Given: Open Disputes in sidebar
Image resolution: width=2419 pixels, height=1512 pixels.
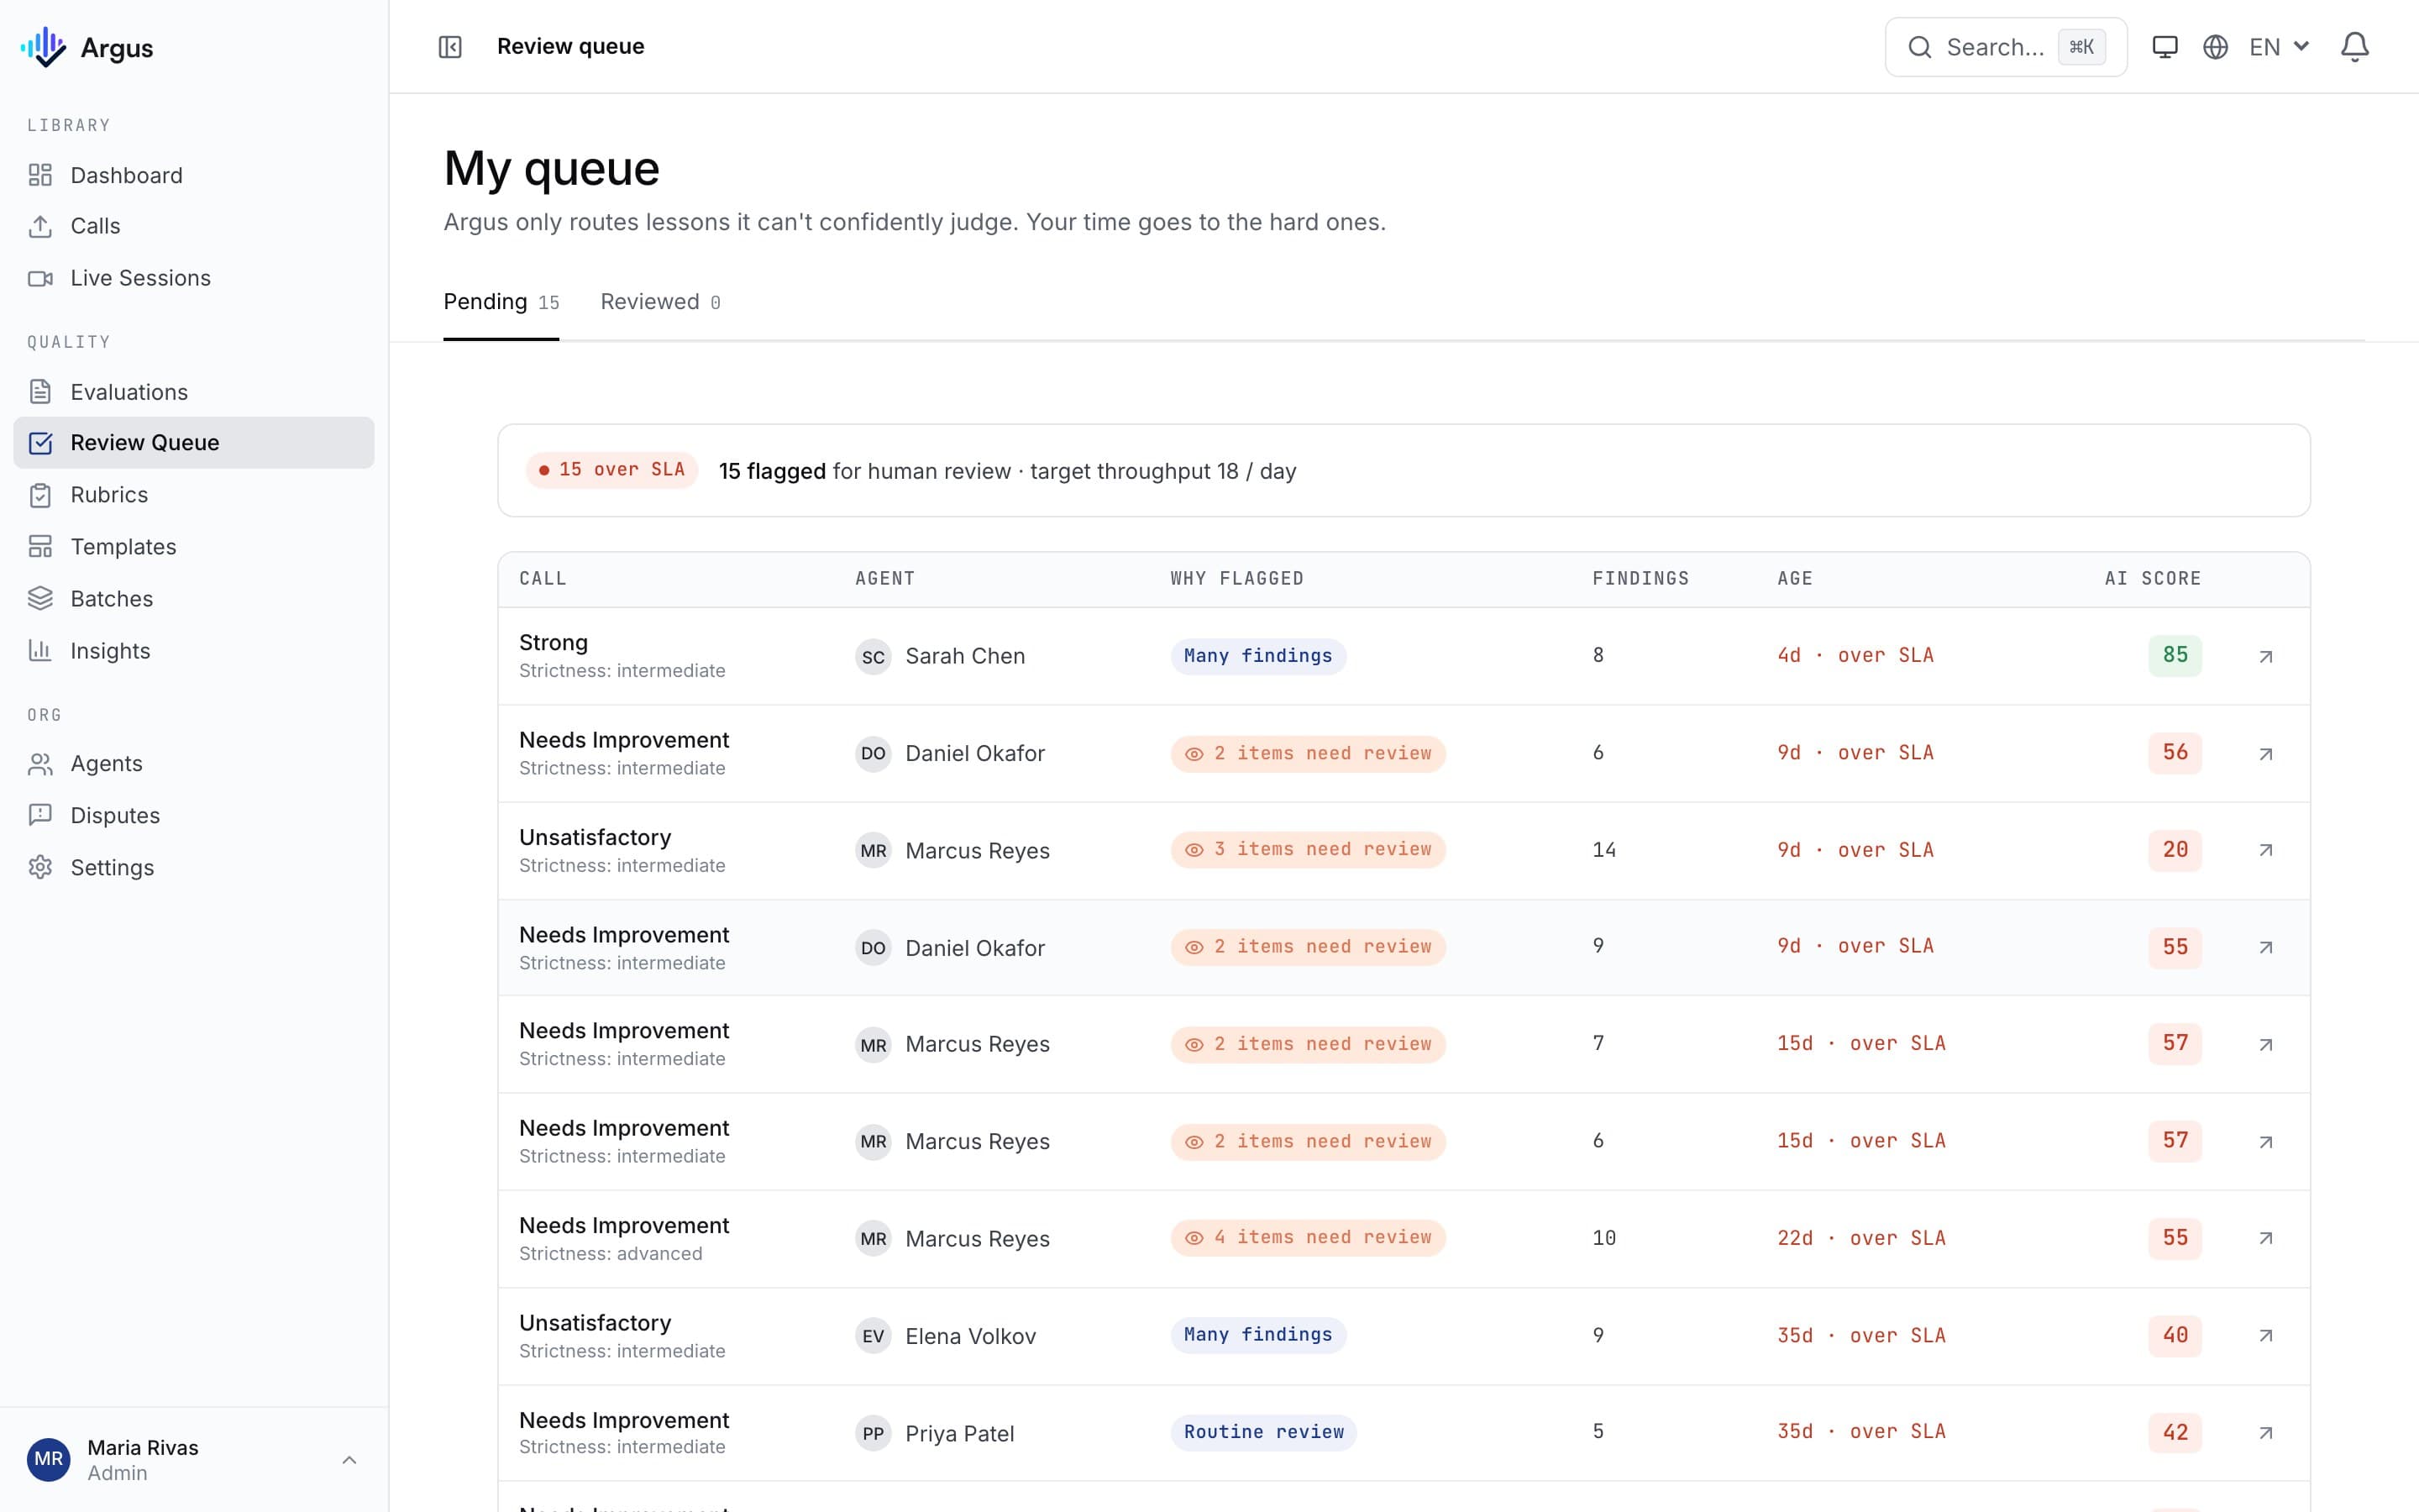Looking at the screenshot, I should (x=194, y=816).
